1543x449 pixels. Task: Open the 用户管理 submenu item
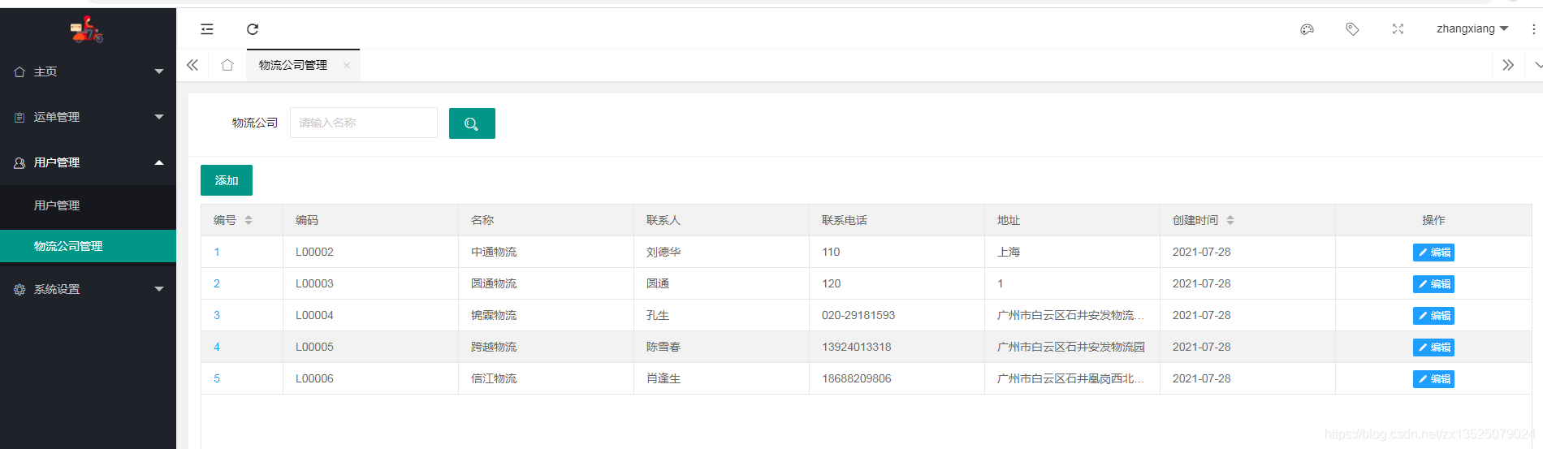(88, 205)
